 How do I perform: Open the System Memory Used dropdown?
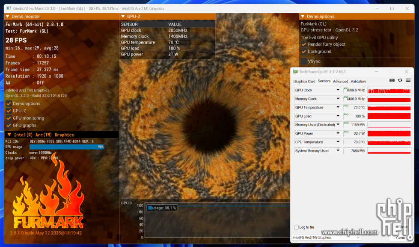click(338, 151)
